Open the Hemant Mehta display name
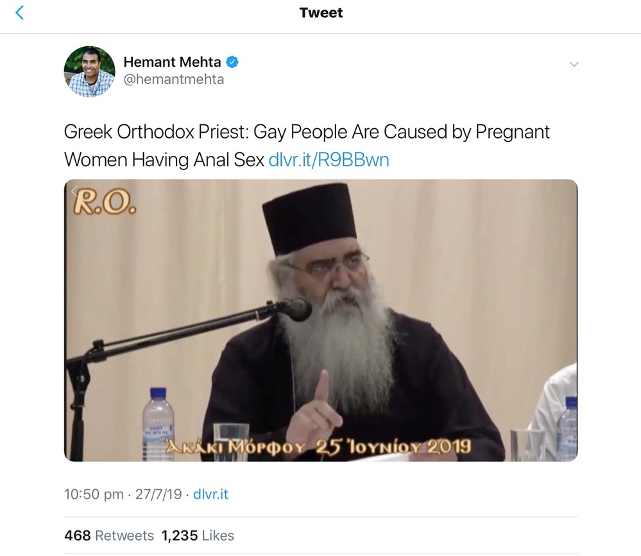 tap(172, 62)
